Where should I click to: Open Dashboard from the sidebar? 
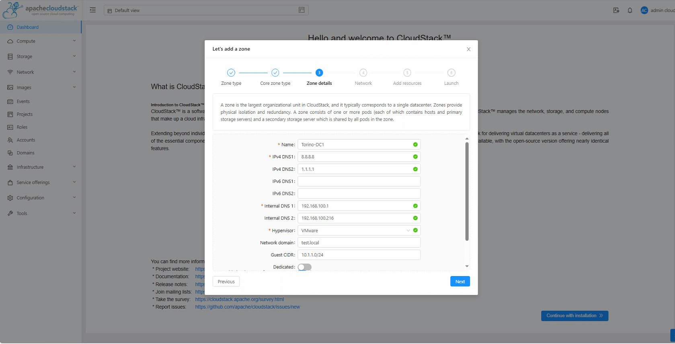tap(41, 27)
